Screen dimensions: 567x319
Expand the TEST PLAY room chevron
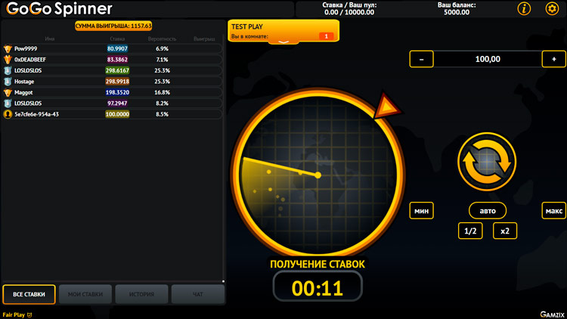pos(283,42)
